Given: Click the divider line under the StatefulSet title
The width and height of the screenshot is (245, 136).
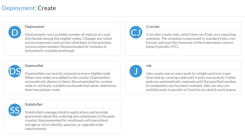Looking at the screenshot, I should point(71,108).
